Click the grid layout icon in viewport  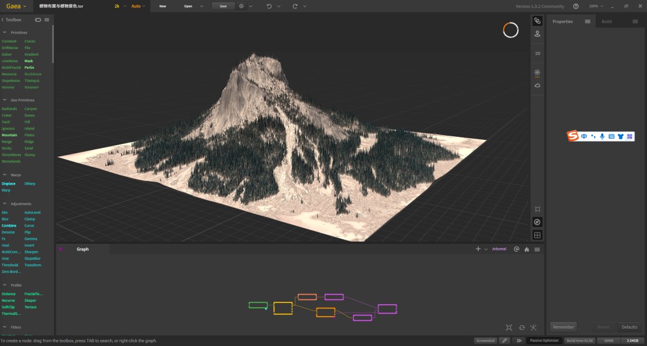(537, 235)
